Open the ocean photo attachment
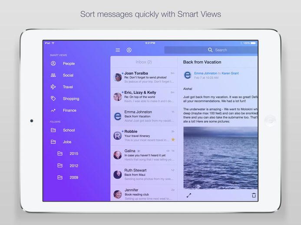301x225 pixels. tap(221, 158)
